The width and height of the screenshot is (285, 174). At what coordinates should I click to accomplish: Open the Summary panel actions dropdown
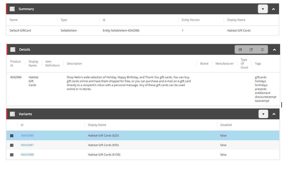[x=263, y=9]
